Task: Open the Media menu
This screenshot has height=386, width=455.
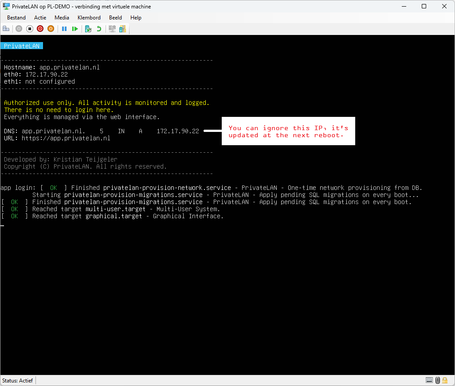Action: 62,18
